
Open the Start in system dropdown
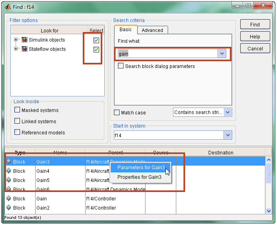[228, 135]
